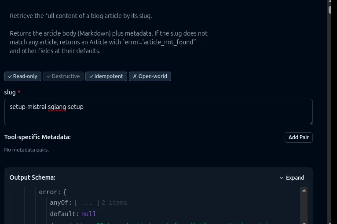
Task: Click the chevron icon beside Expand
Action: point(281,178)
